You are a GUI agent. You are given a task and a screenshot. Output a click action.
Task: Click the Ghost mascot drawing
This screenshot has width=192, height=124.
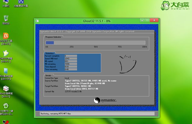click(x=127, y=64)
